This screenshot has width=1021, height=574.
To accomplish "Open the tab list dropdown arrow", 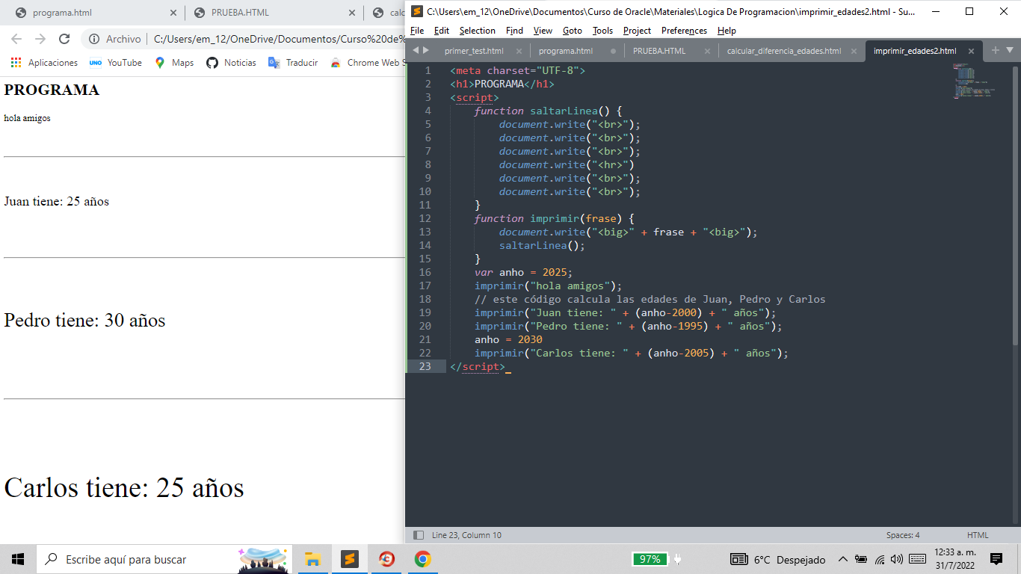I will pos(1010,50).
